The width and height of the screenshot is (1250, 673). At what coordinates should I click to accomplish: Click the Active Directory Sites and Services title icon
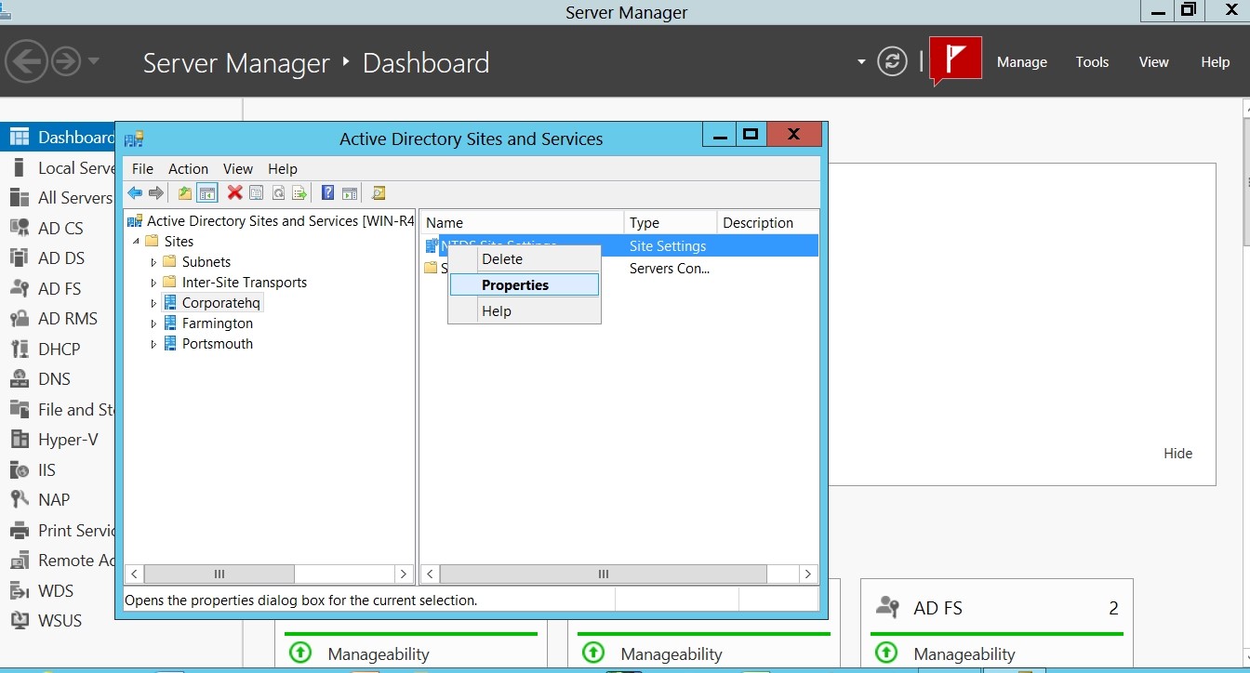click(x=134, y=139)
